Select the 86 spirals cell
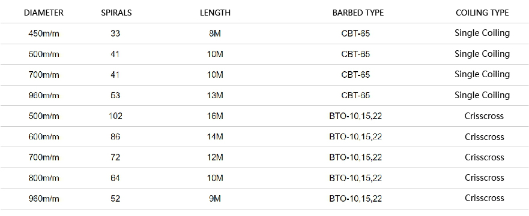This screenshot has height=216, width=529. pos(115,137)
